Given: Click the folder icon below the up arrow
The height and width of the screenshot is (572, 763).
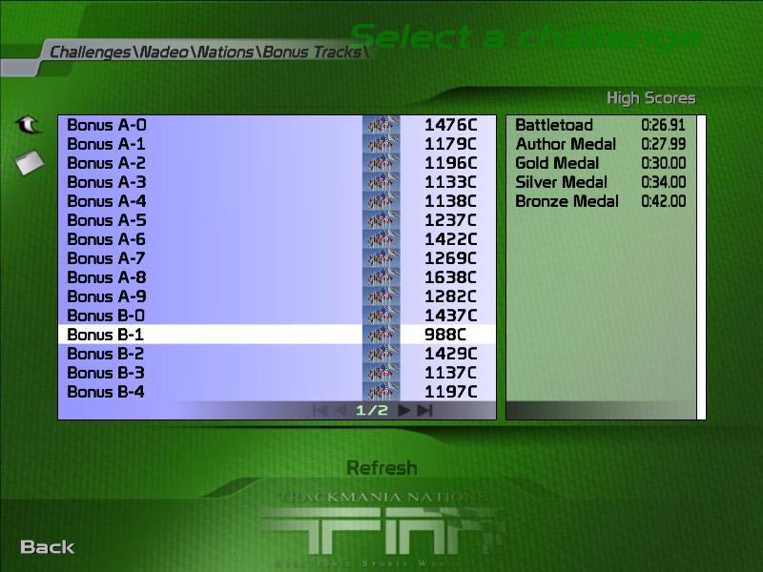Looking at the screenshot, I should [30, 163].
